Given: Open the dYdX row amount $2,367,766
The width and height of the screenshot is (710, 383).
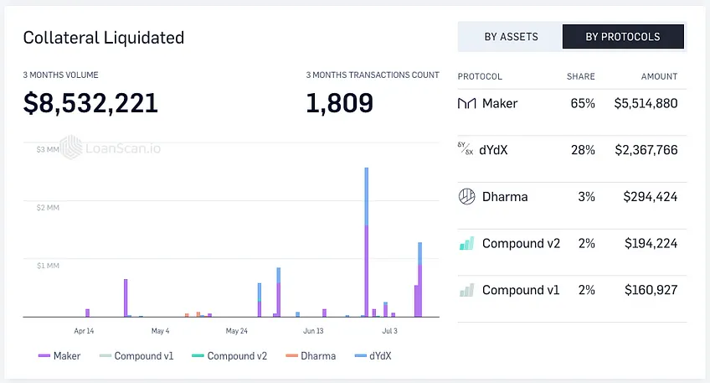Looking at the screenshot, I should [646, 150].
